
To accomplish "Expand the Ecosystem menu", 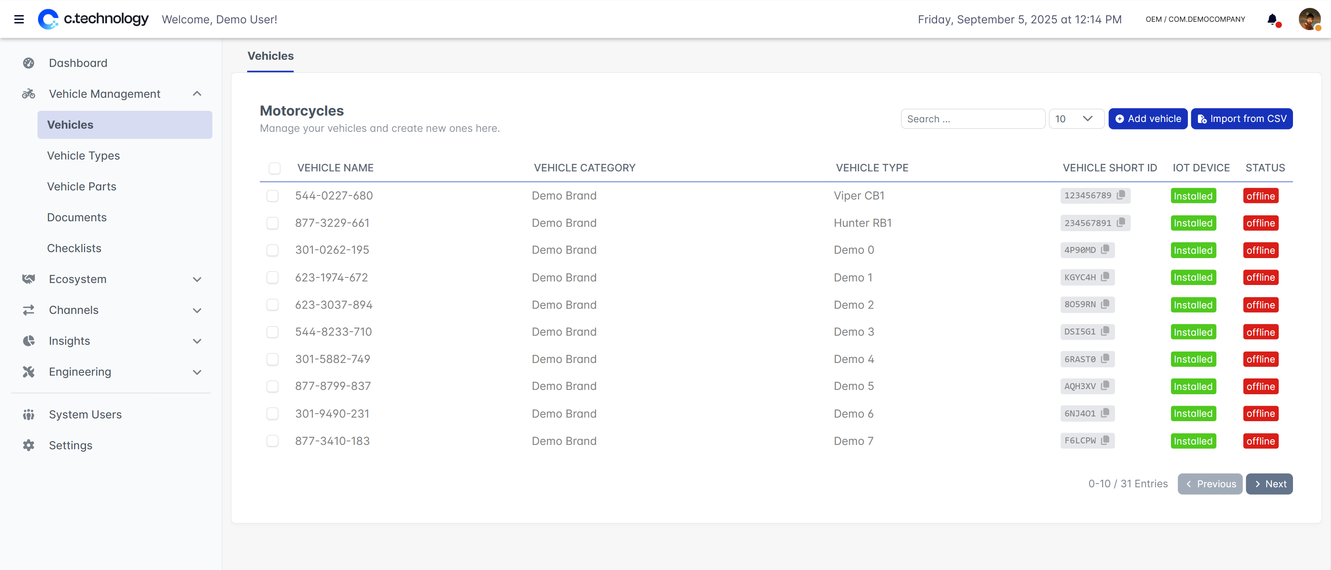I will [197, 279].
